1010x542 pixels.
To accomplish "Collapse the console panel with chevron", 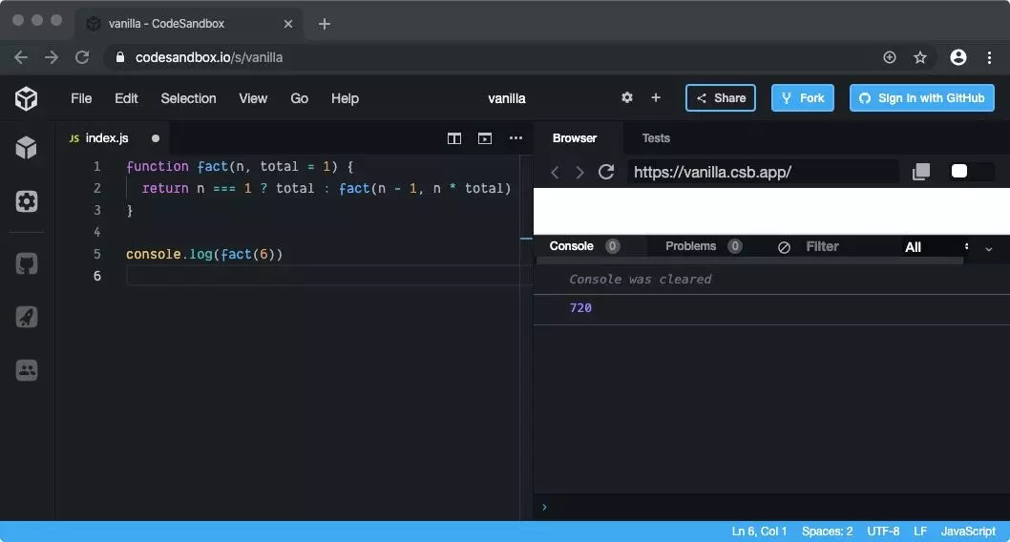I will pos(989,248).
